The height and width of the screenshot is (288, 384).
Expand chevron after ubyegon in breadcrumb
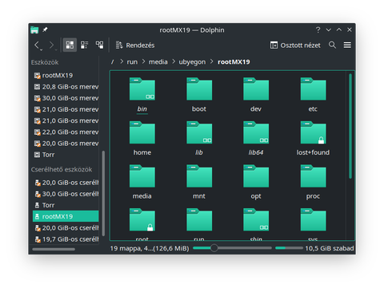(x=211, y=61)
